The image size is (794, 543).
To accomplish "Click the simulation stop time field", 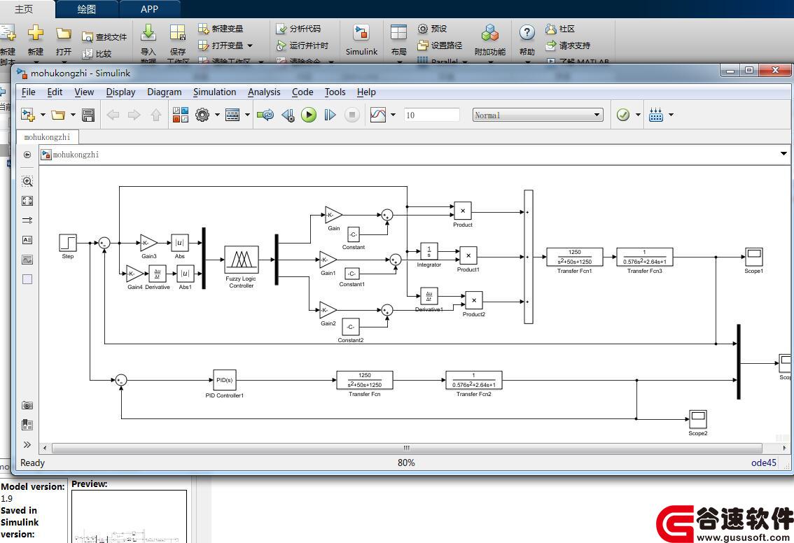I will pyautogui.click(x=431, y=115).
